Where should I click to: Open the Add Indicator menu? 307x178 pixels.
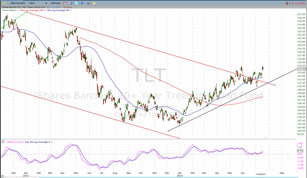pyautogui.click(x=18, y=3)
